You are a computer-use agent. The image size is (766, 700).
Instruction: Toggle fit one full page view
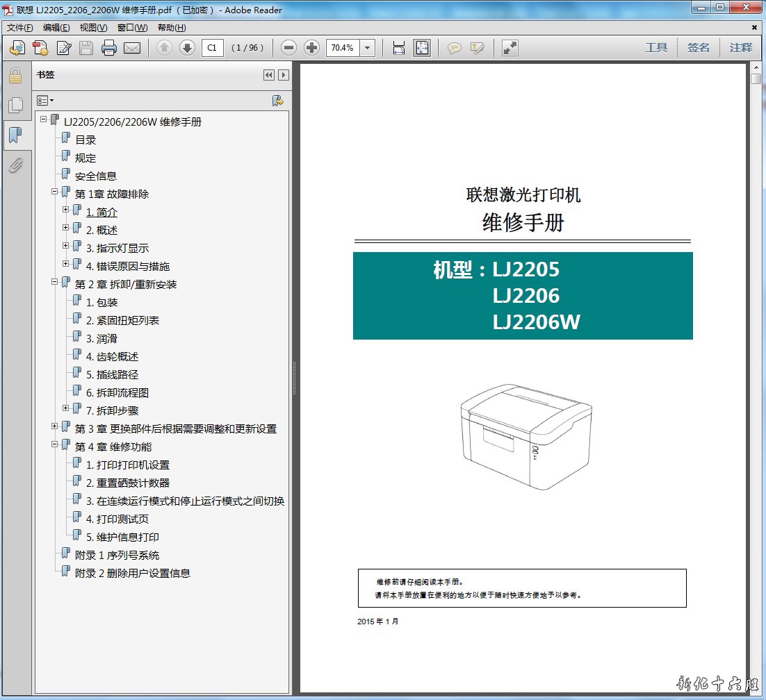click(x=422, y=48)
